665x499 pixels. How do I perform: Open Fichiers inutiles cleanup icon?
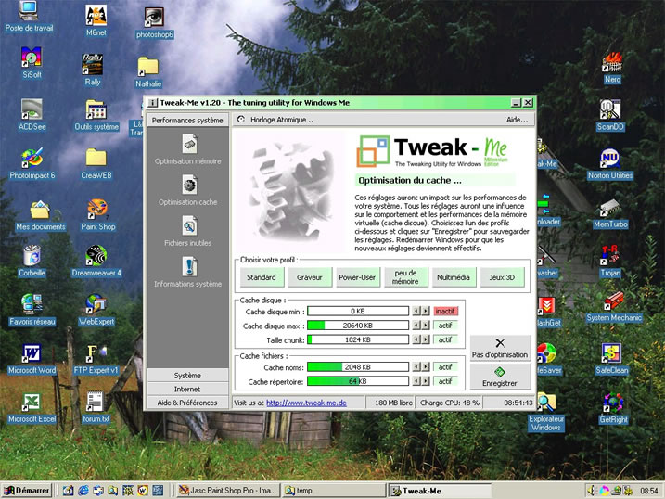tap(189, 226)
